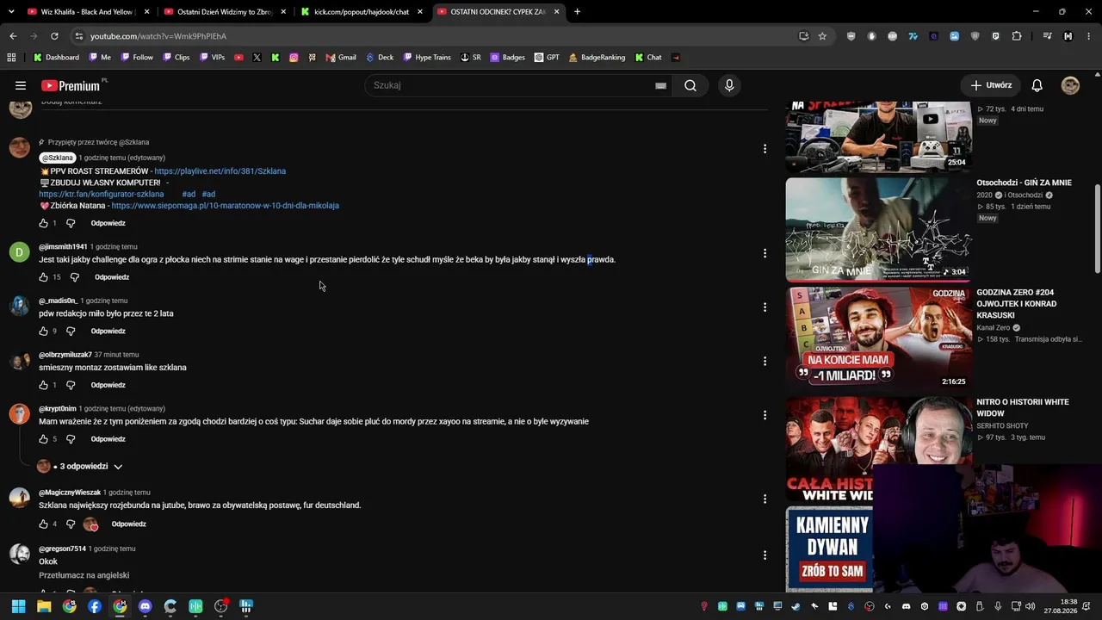Screen dimensions: 1102x620
Task: Open options for _madis0n_'s comment
Action: (x=765, y=307)
